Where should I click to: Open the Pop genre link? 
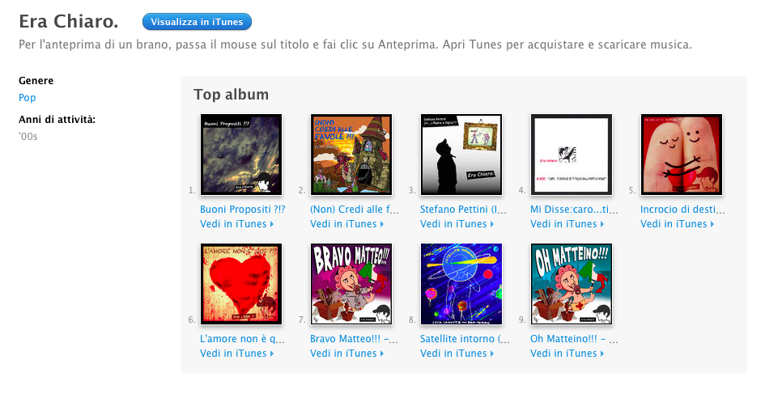point(28,98)
